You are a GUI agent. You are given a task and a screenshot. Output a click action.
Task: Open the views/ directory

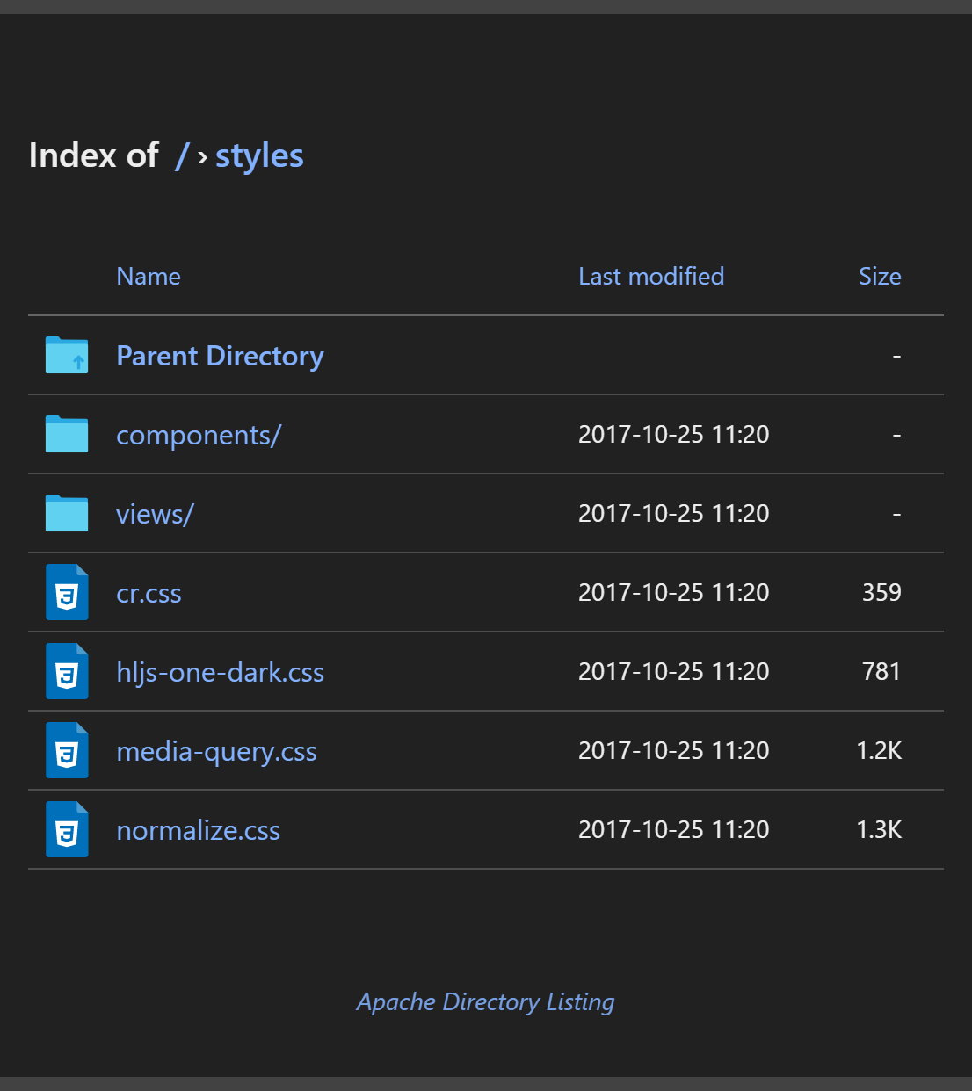[155, 513]
